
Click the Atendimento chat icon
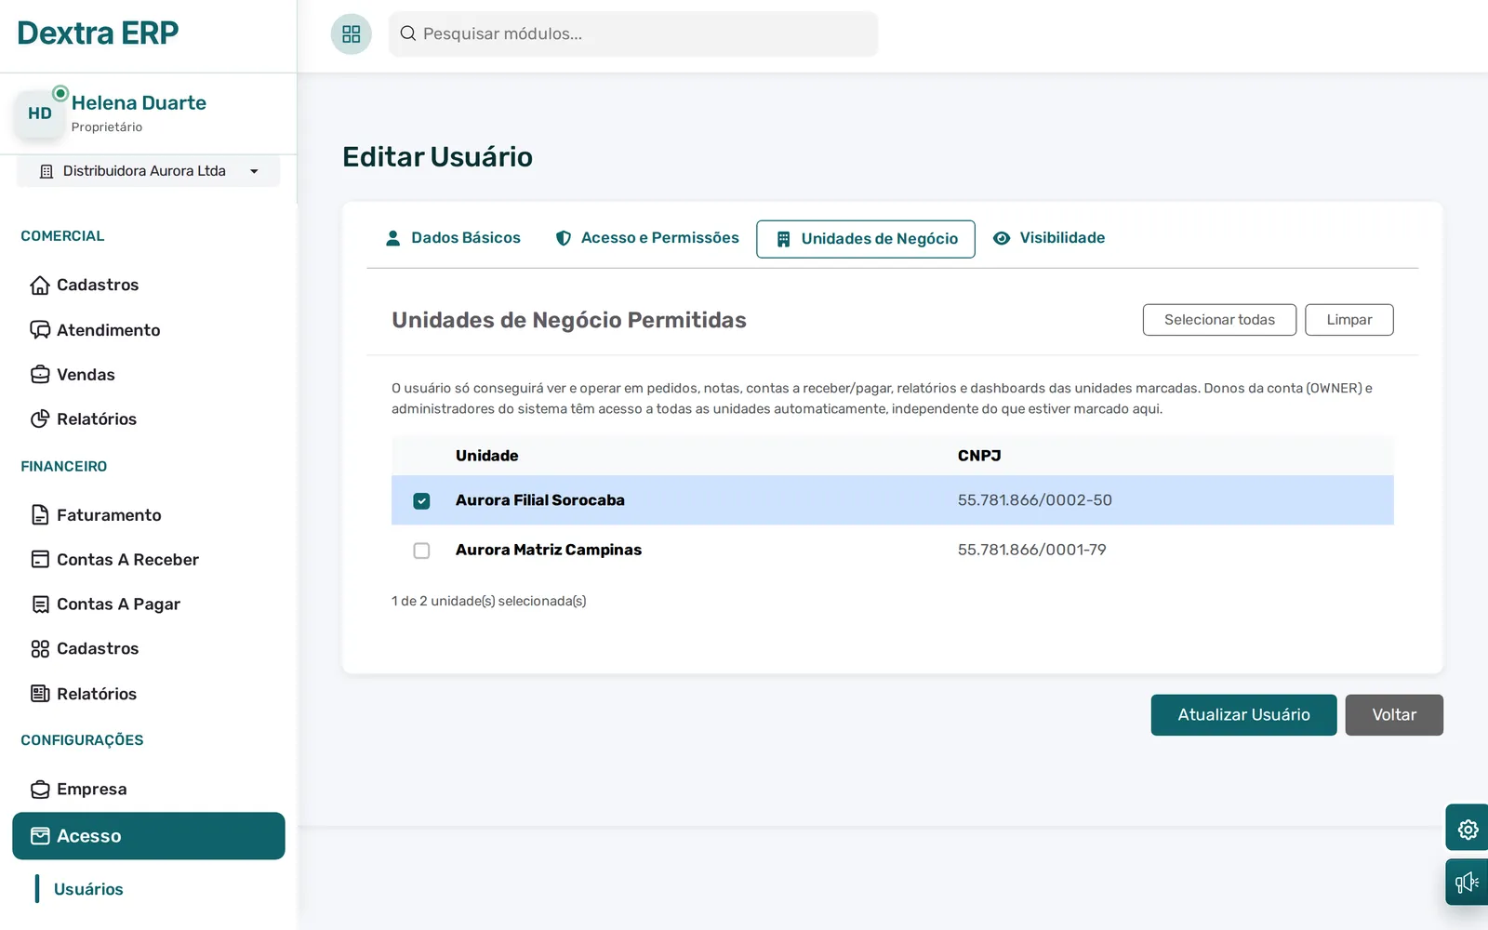tap(40, 330)
